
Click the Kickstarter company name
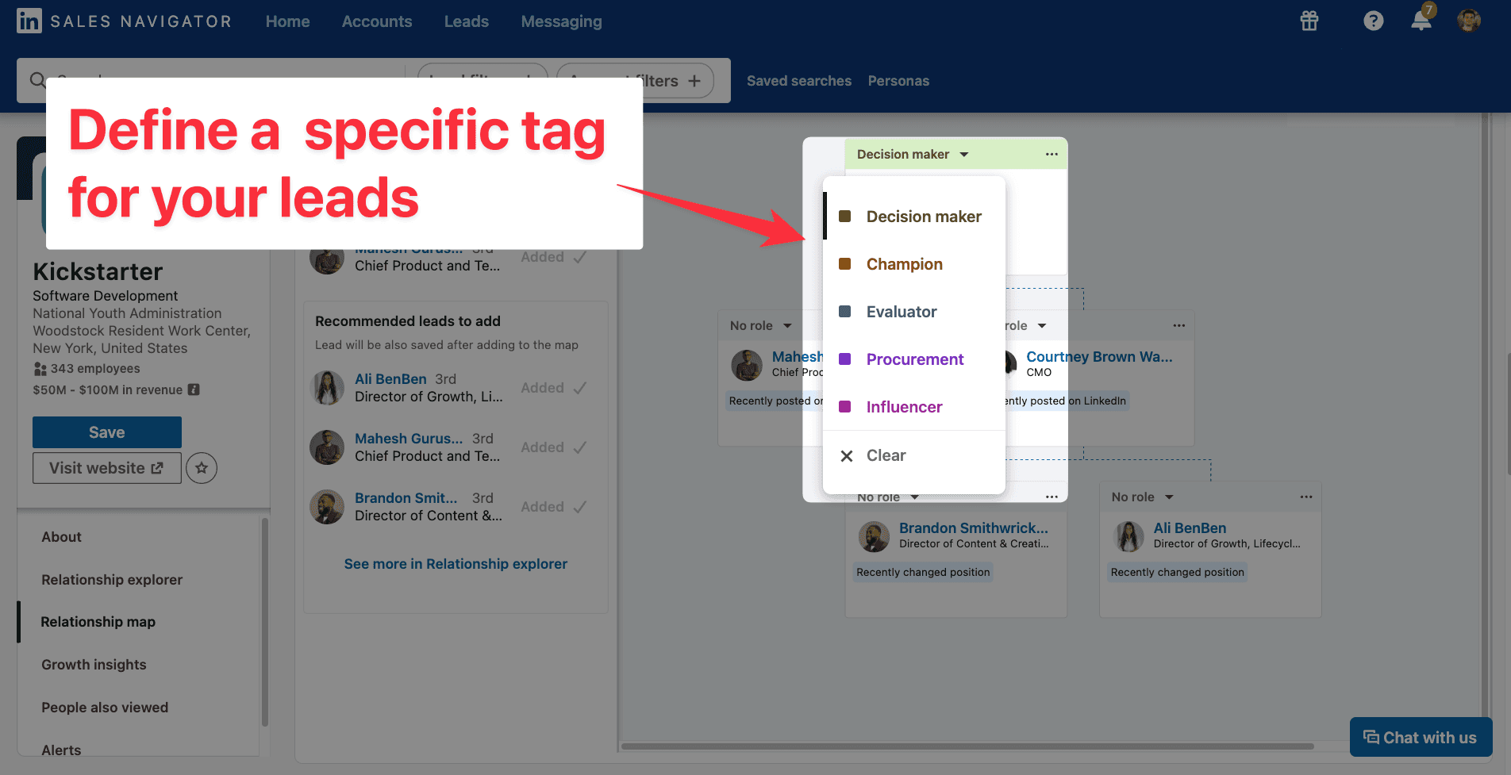[98, 272]
